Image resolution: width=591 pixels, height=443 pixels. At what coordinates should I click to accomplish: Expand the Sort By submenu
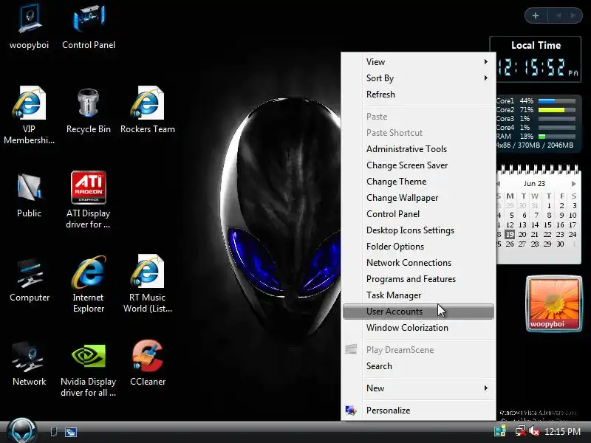(x=418, y=78)
